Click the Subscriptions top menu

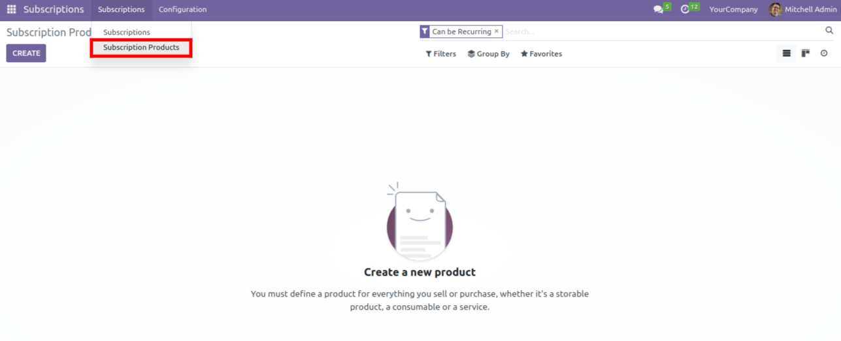[121, 10]
